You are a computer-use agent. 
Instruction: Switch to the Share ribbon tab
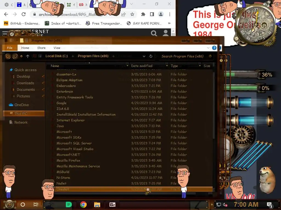point(41,48)
